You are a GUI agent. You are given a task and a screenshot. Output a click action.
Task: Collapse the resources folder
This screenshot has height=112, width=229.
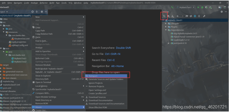[x=4, y=32]
